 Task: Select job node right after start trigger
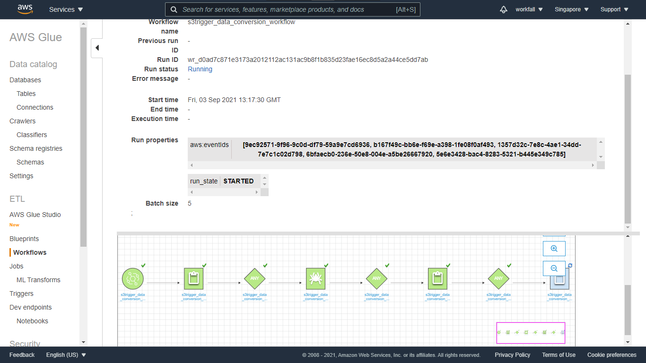pyautogui.click(x=193, y=278)
